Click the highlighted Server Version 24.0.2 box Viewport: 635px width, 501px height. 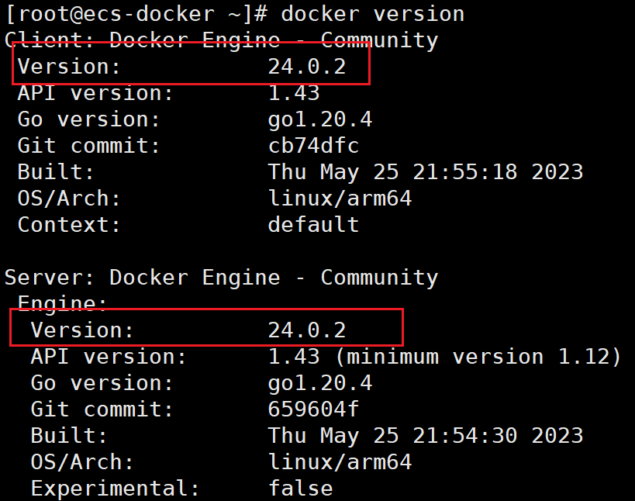(205, 329)
